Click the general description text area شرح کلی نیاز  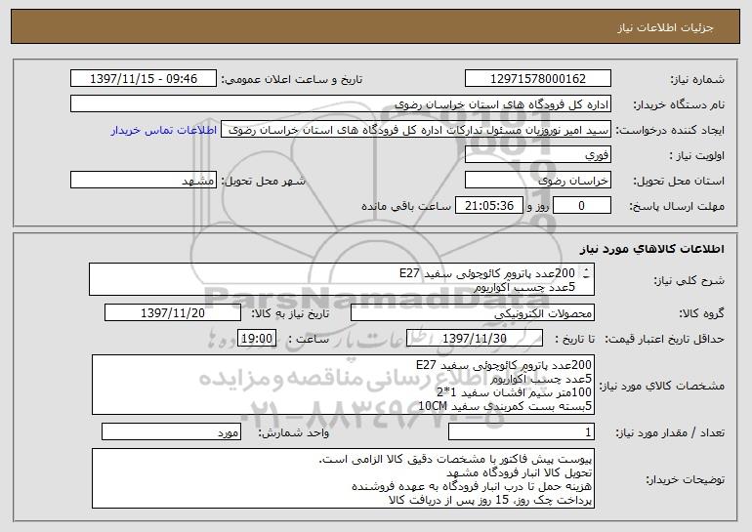(x=342, y=279)
